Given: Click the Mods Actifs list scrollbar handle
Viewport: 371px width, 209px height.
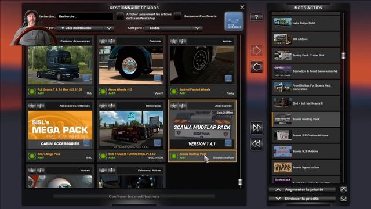Looking at the screenshot, I should pos(344,56).
